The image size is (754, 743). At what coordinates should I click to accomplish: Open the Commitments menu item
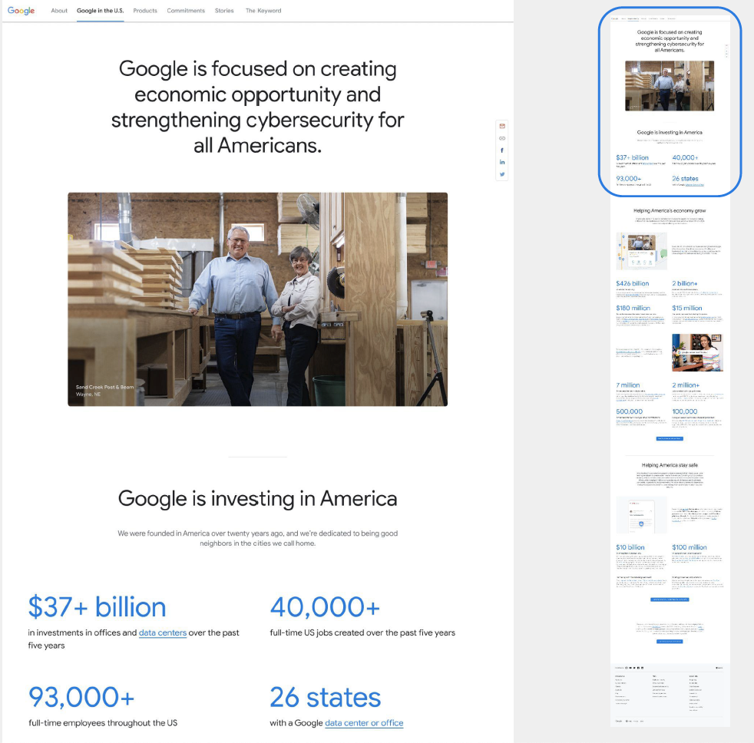[x=186, y=11]
